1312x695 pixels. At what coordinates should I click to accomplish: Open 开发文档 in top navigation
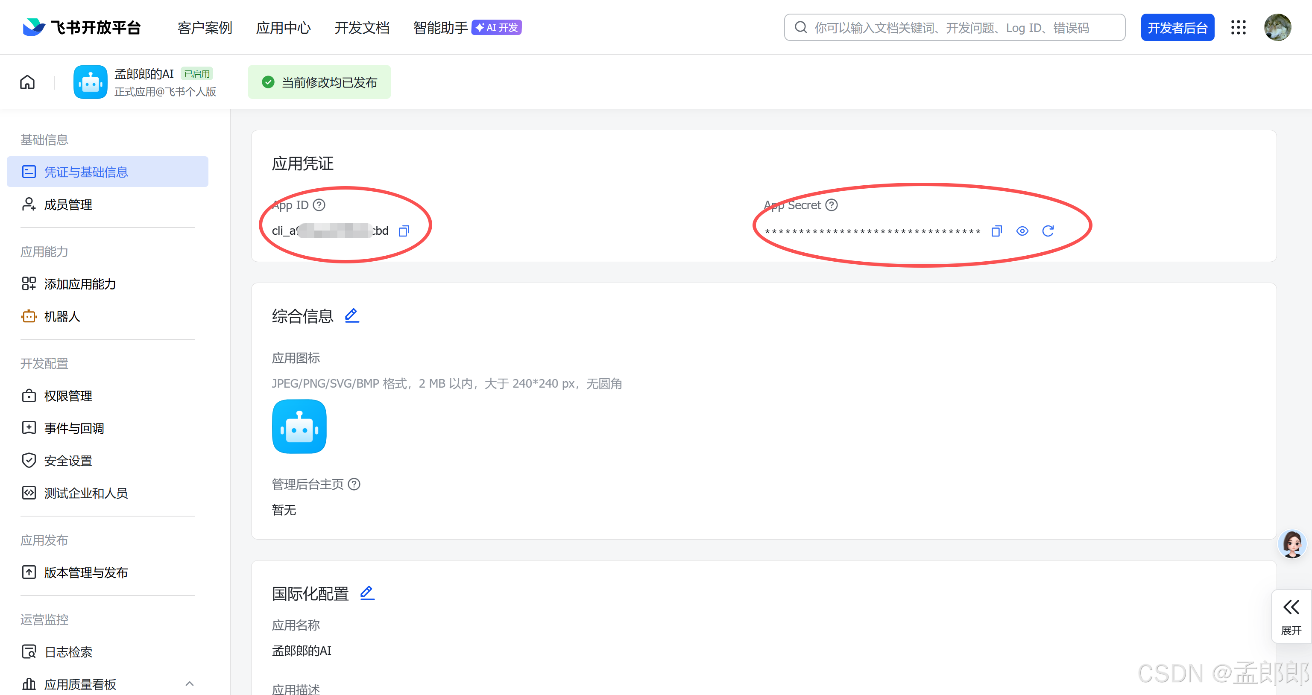[362, 27]
